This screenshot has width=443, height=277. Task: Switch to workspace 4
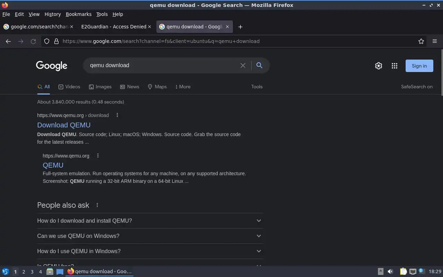coord(40,272)
